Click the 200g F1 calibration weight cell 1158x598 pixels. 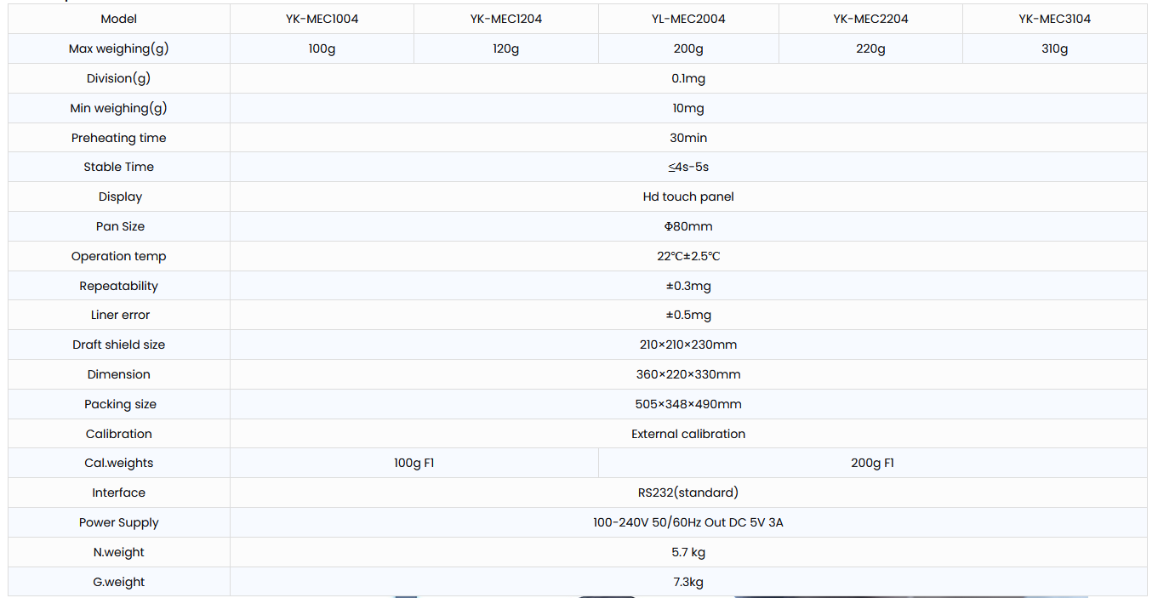pos(872,463)
